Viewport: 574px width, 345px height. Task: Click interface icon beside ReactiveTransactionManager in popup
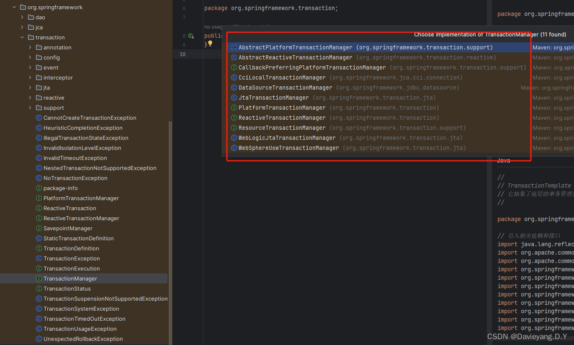point(234,118)
